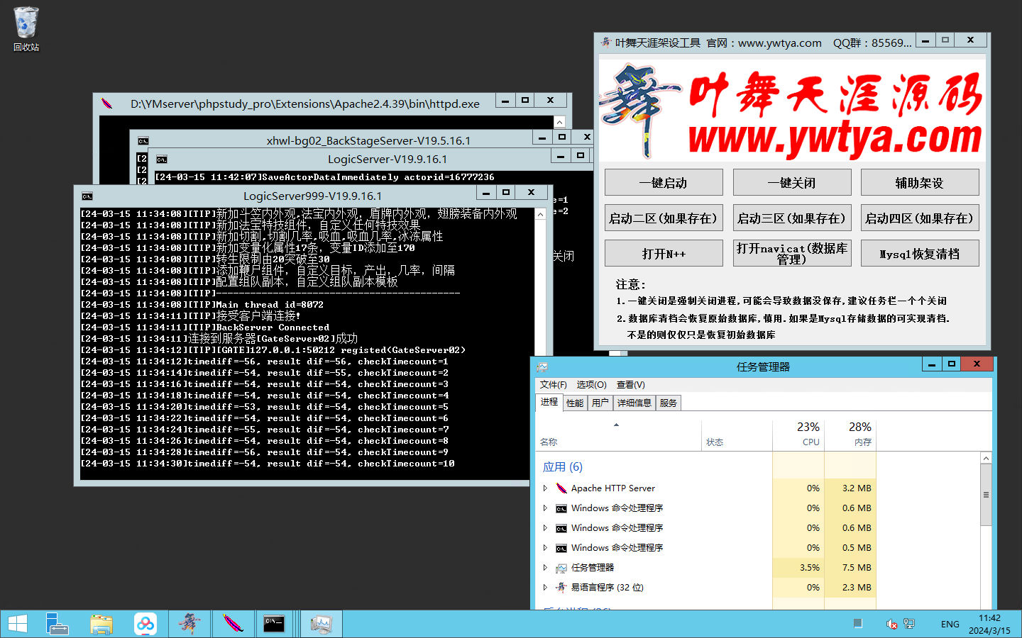
Task: Expand the second Windows 命令处理程序 row
Action: tap(545, 527)
